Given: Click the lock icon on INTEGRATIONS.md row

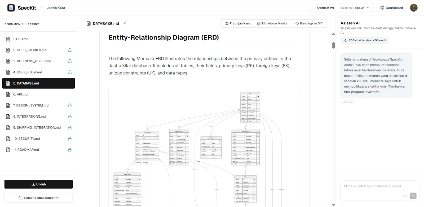Looking at the screenshot, I should 70,117.
